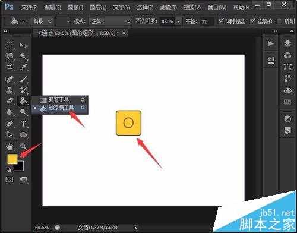Expand the right panel dock arrows

[292, 31]
